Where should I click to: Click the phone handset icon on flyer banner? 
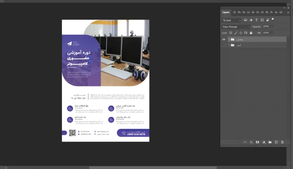(124, 133)
